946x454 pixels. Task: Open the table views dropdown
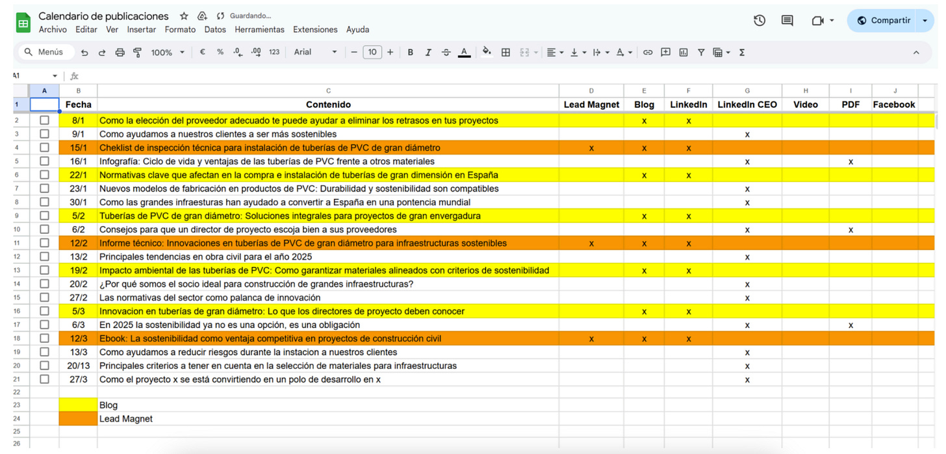[721, 53]
